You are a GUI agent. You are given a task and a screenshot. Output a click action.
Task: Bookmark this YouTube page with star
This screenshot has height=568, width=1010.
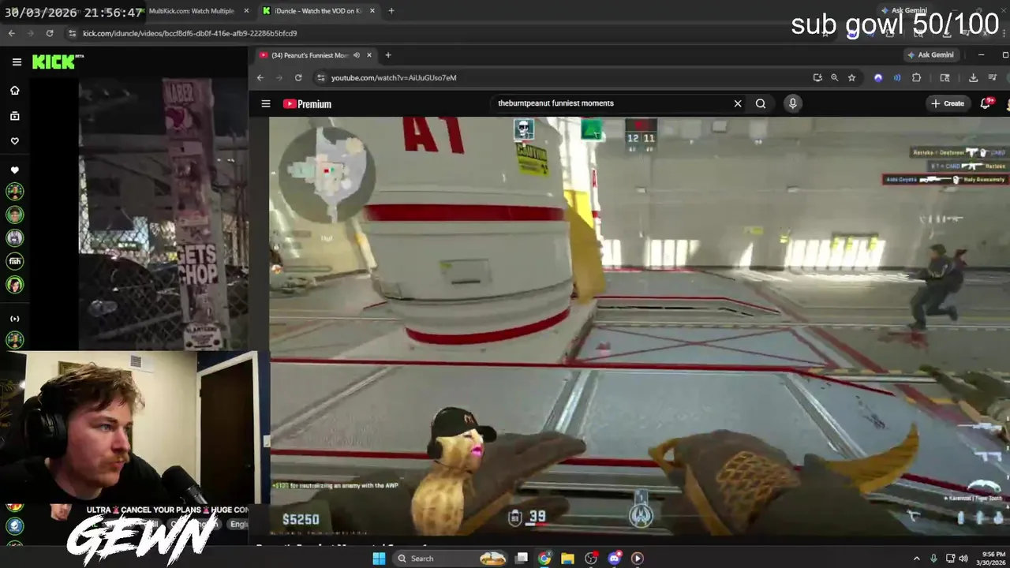[x=851, y=77]
